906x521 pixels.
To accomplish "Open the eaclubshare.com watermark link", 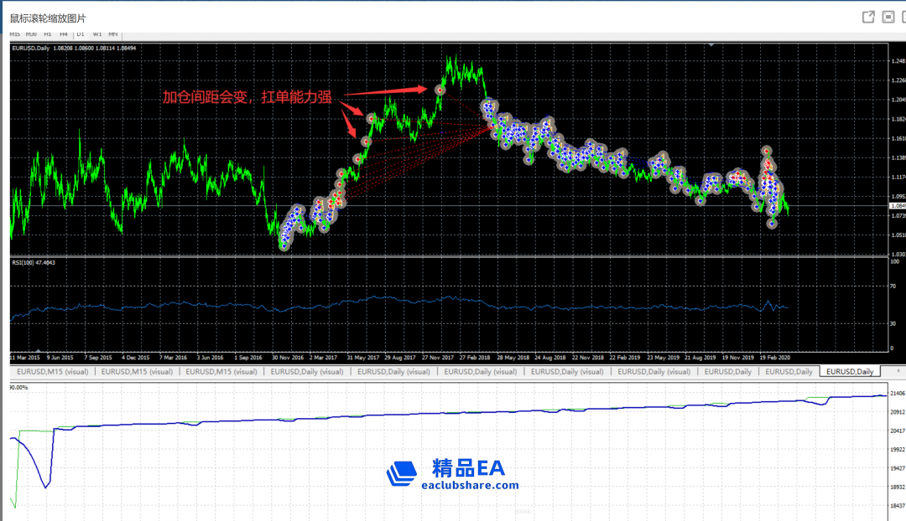I will [470, 485].
